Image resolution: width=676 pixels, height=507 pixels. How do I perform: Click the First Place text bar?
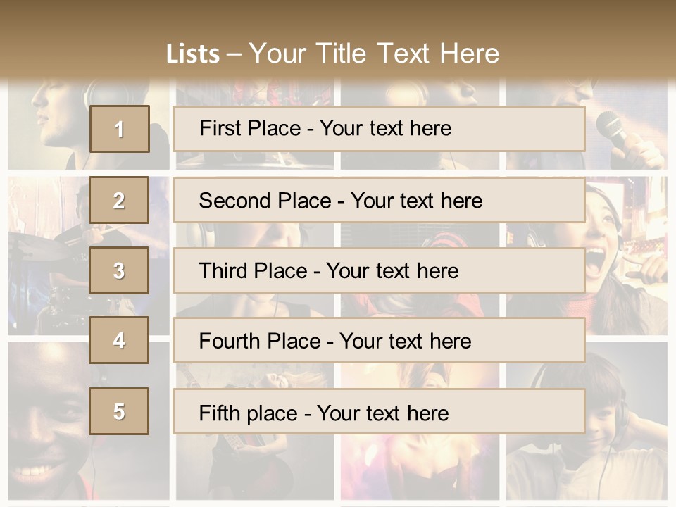click(379, 129)
